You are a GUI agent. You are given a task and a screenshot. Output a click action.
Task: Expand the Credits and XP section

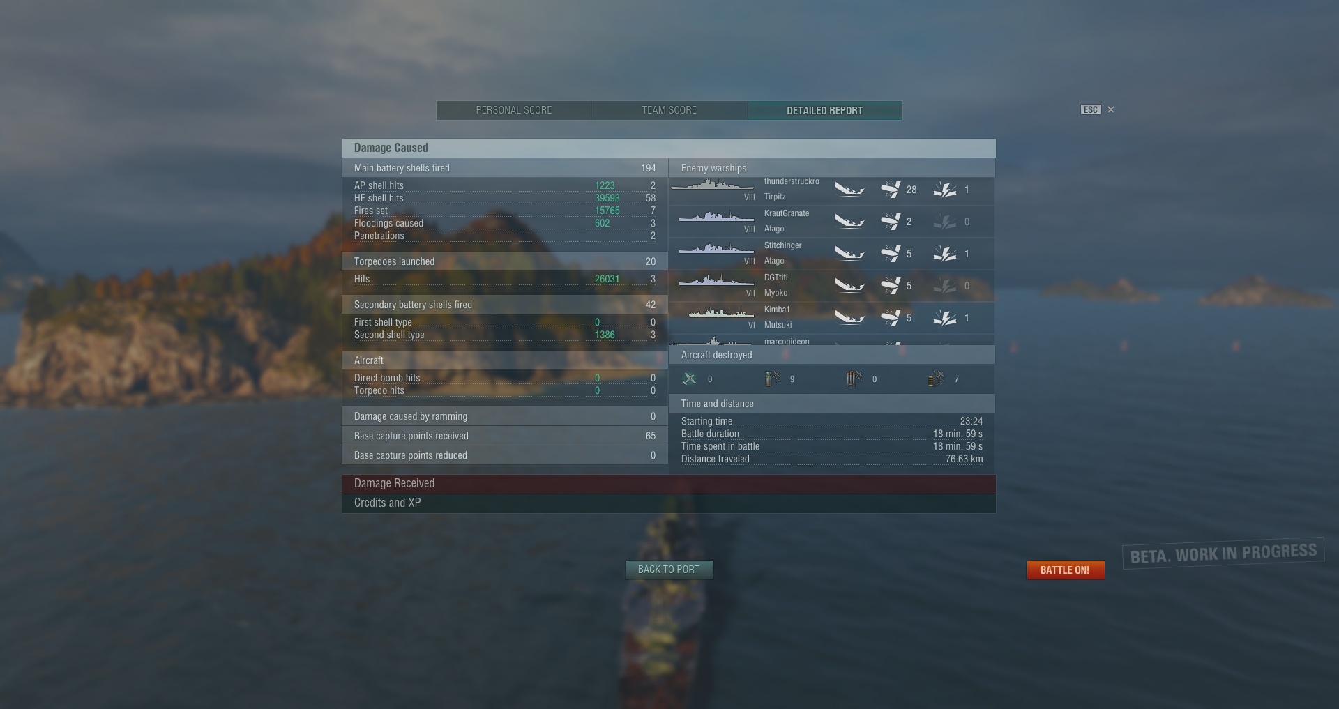(x=669, y=503)
